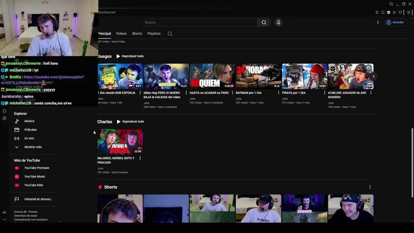This screenshot has height=233, width=414.
Task: Click the John channel name under PIRATA video
Action: click(x=285, y=99)
